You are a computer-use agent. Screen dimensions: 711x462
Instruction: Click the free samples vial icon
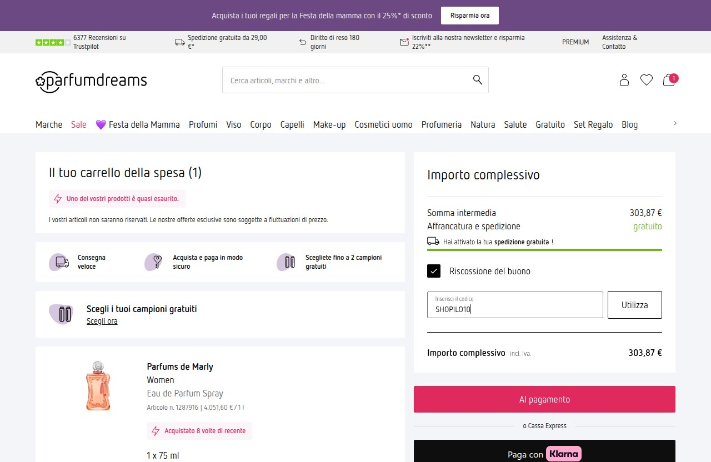click(61, 314)
